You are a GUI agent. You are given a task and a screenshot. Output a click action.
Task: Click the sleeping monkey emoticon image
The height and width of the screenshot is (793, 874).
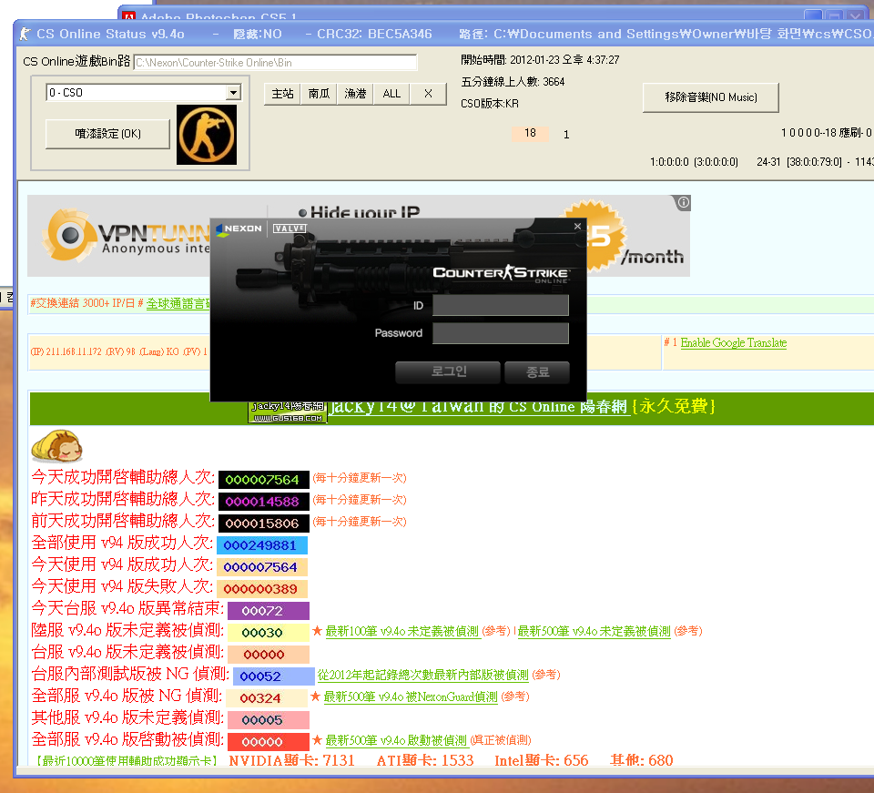click(56, 446)
